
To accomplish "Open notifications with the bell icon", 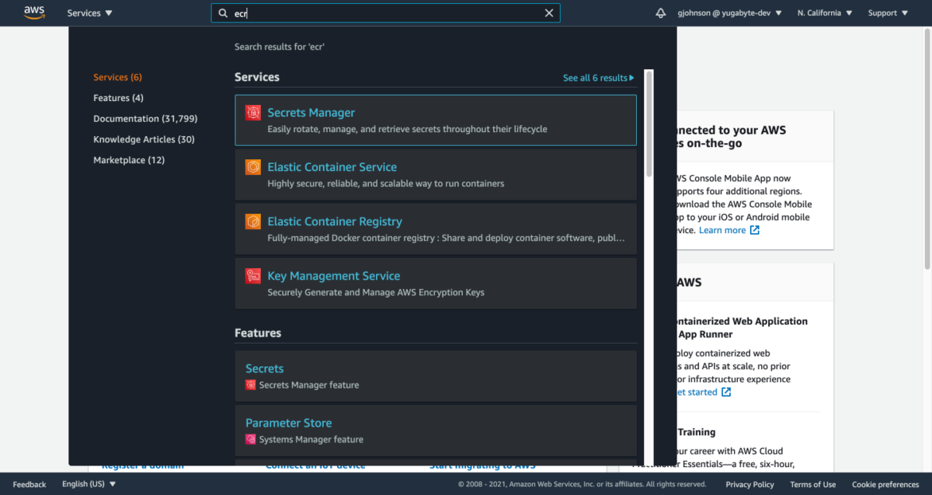I will [660, 12].
